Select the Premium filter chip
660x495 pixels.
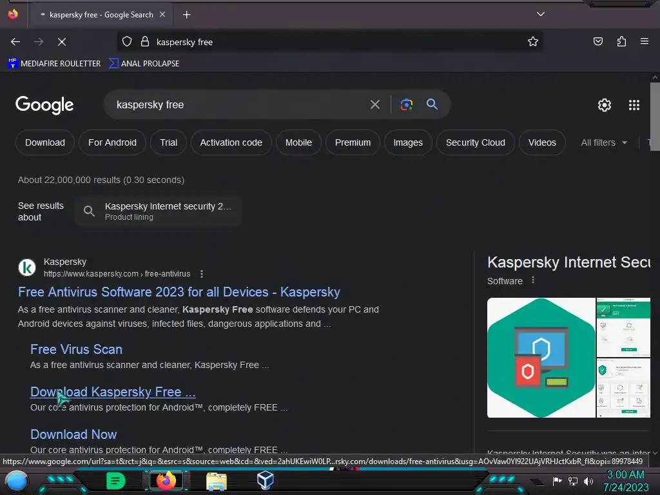tap(353, 142)
